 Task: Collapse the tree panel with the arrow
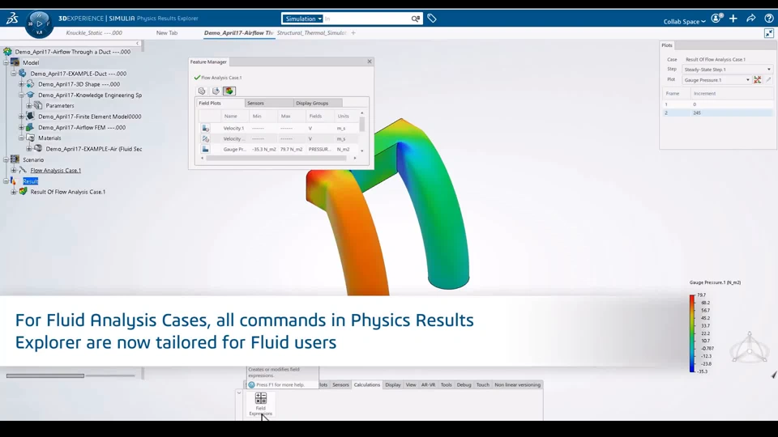click(x=138, y=44)
